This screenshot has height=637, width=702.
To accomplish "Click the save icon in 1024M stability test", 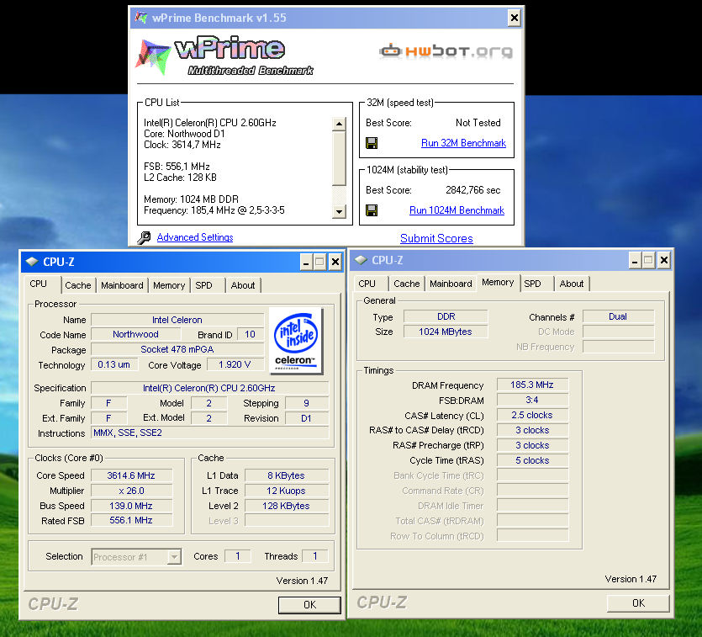I will (372, 210).
